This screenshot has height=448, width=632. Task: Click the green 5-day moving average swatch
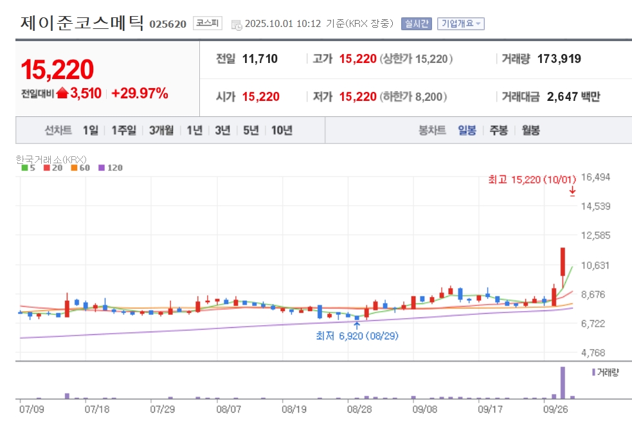pyautogui.click(x=24, y=168)
